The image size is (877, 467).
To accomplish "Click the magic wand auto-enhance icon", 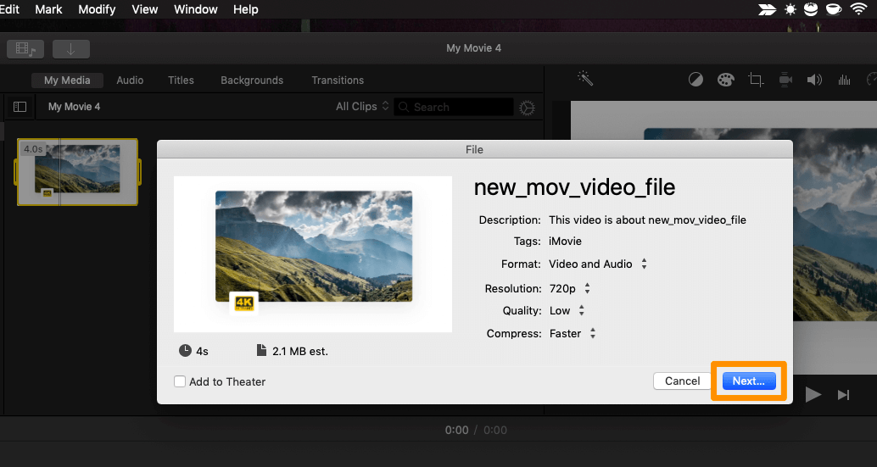I will coord(585,78).
